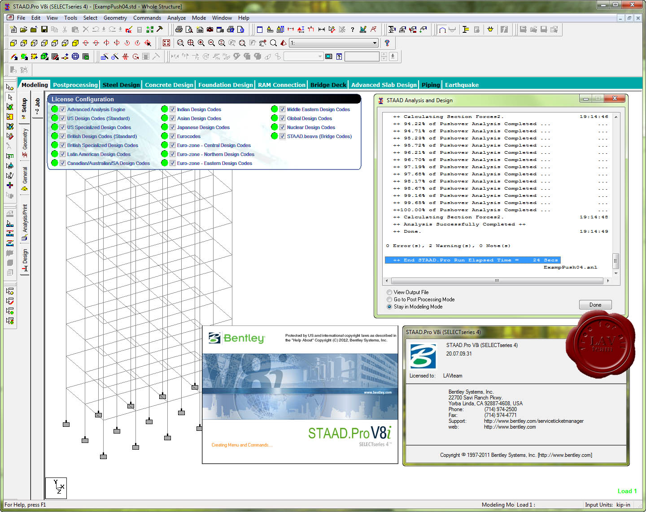Toggle the British Specialized Design Codes checkbox
The image size is (646, 512).
(x=63, y=145)
